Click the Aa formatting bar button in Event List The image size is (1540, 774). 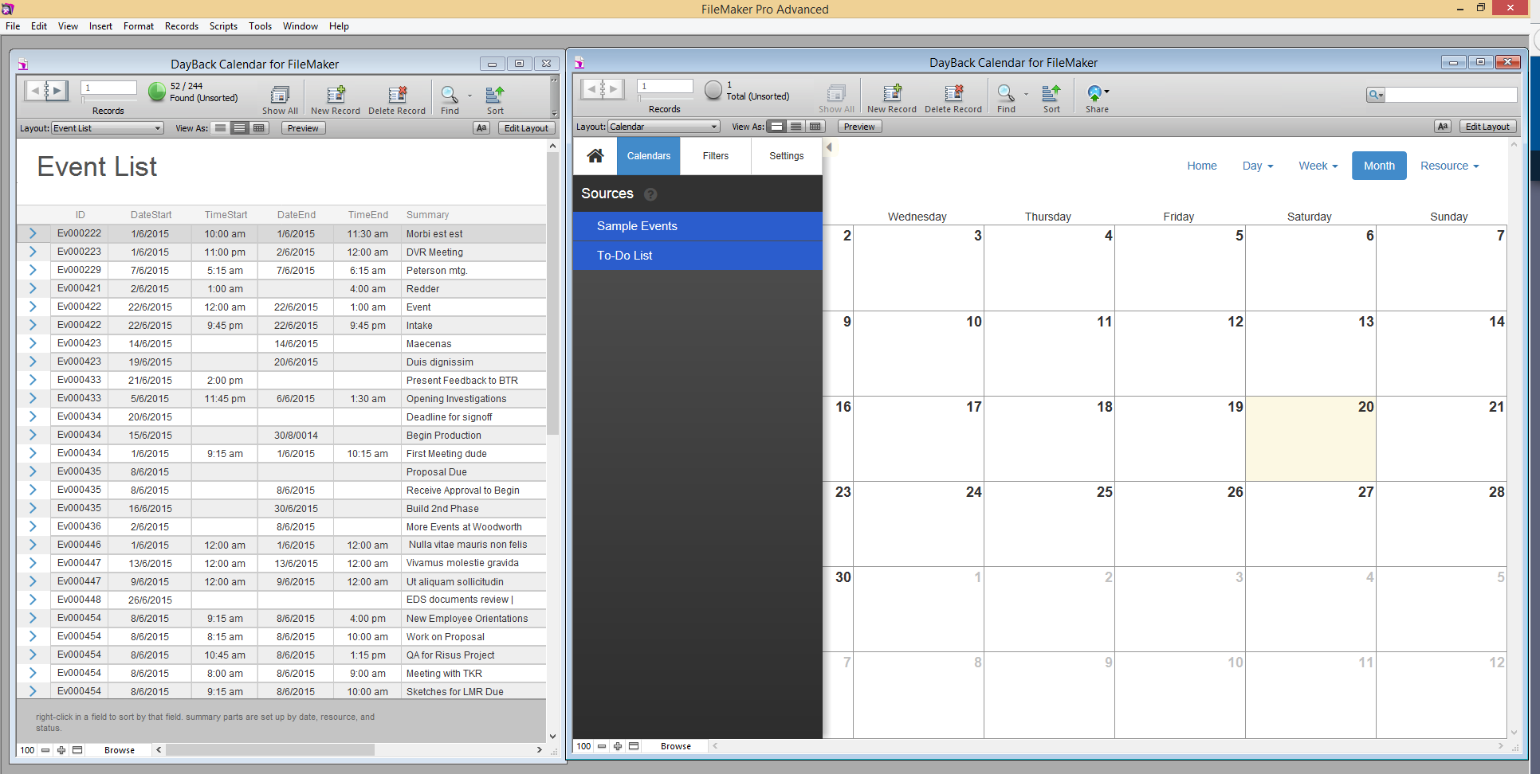(x=481, y=128)
